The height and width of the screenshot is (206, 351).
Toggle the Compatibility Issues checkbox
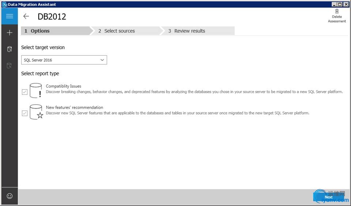coord(24,92)
